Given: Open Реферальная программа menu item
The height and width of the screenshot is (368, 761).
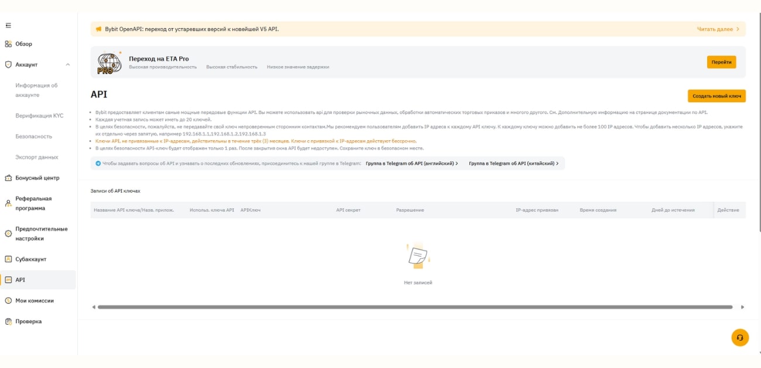Looking at the screenshot, I should [33, 203].
